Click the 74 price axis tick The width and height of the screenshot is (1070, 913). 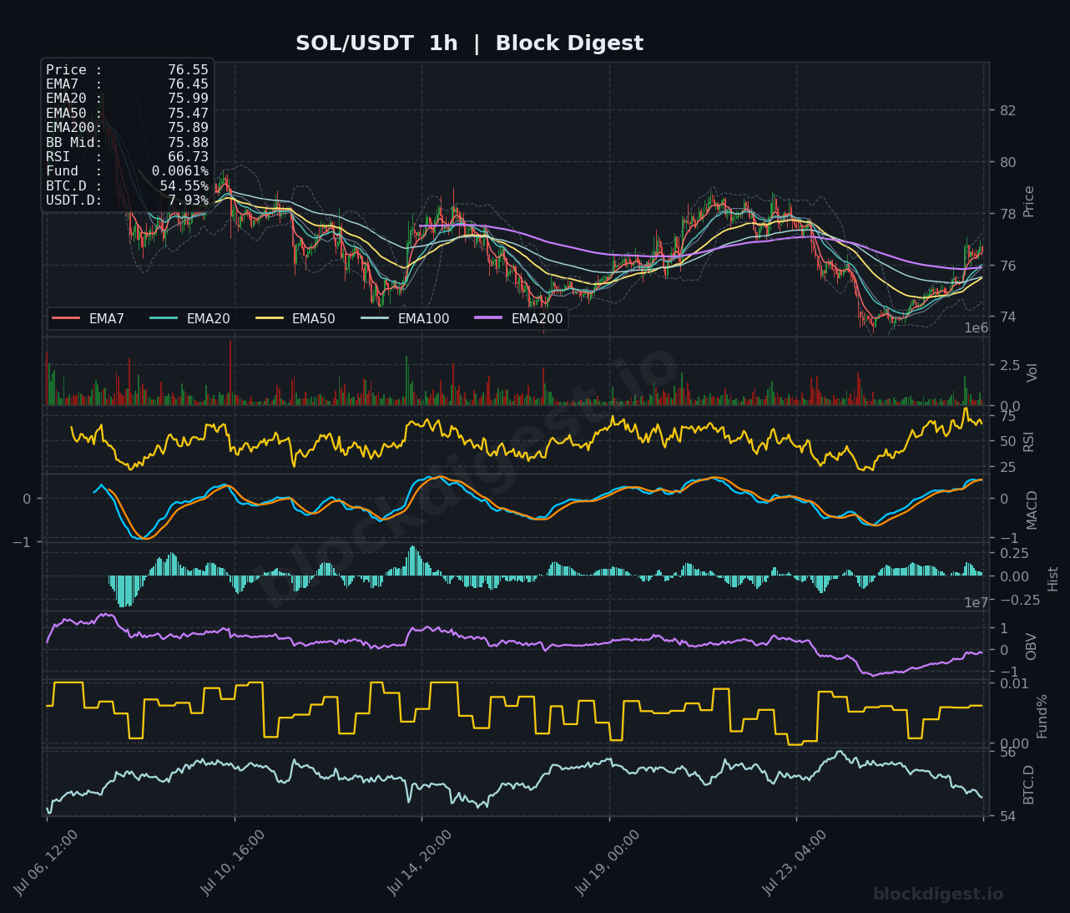click(1007, 317)
